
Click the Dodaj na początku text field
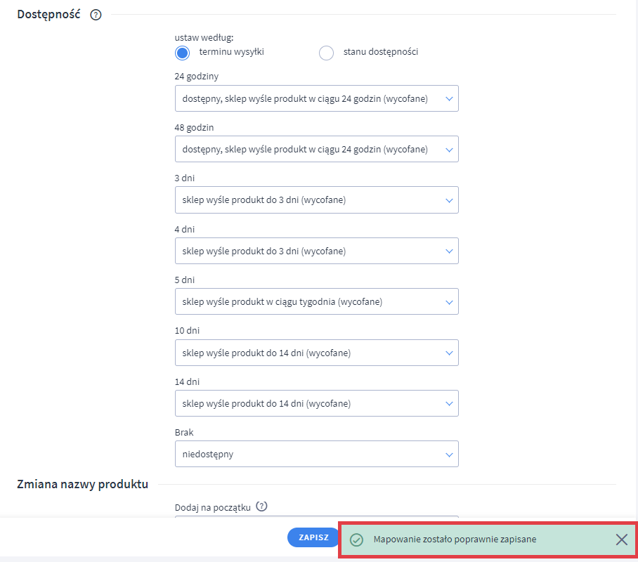point(316,518)
